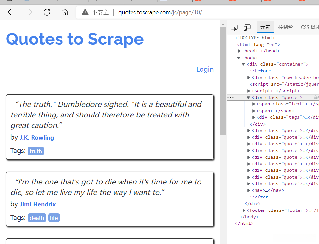
Task: Activate the inspect element picker icon
Action: pyautogui.click(x=234, y=27)
